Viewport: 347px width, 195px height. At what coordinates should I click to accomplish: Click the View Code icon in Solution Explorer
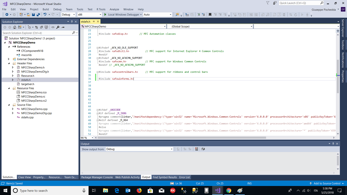pyautogui.click(x=53, y=27)
